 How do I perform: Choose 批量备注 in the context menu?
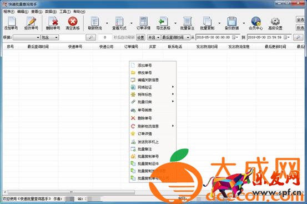click(x=153, y=149)
